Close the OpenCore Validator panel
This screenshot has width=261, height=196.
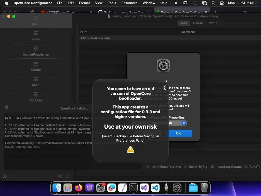click(7, 107)
